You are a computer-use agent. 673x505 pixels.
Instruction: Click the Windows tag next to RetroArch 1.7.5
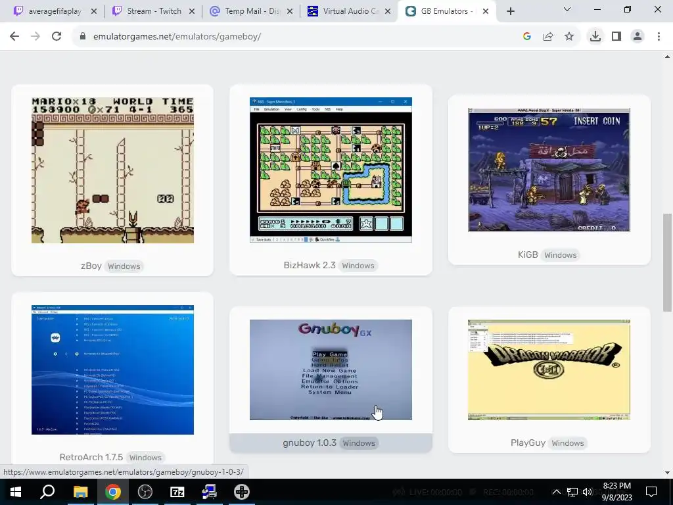pos(145,458)
